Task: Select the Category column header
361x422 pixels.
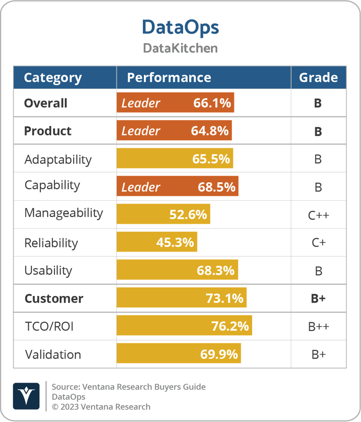Action: pos(53,78)
